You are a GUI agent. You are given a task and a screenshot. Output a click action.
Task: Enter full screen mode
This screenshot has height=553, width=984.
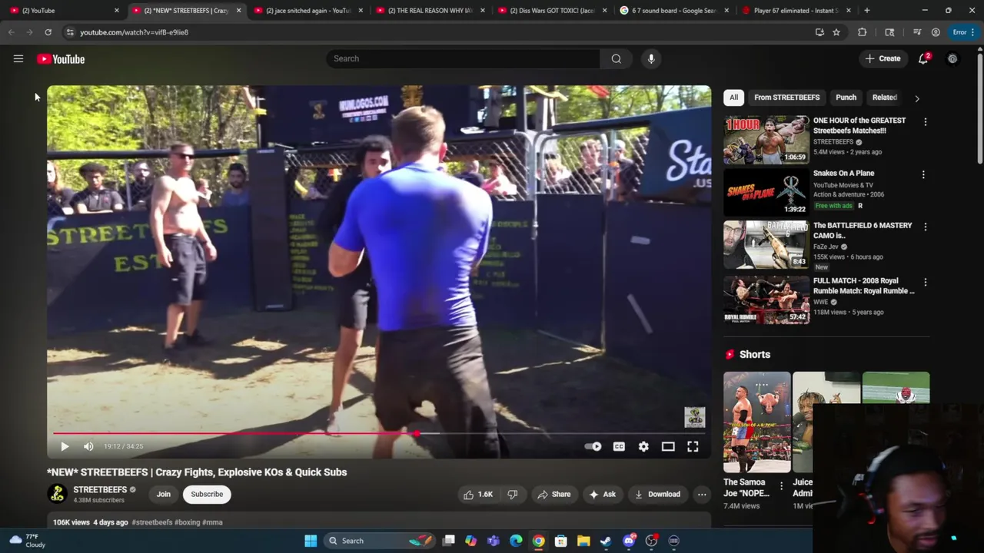coord(693,446)
